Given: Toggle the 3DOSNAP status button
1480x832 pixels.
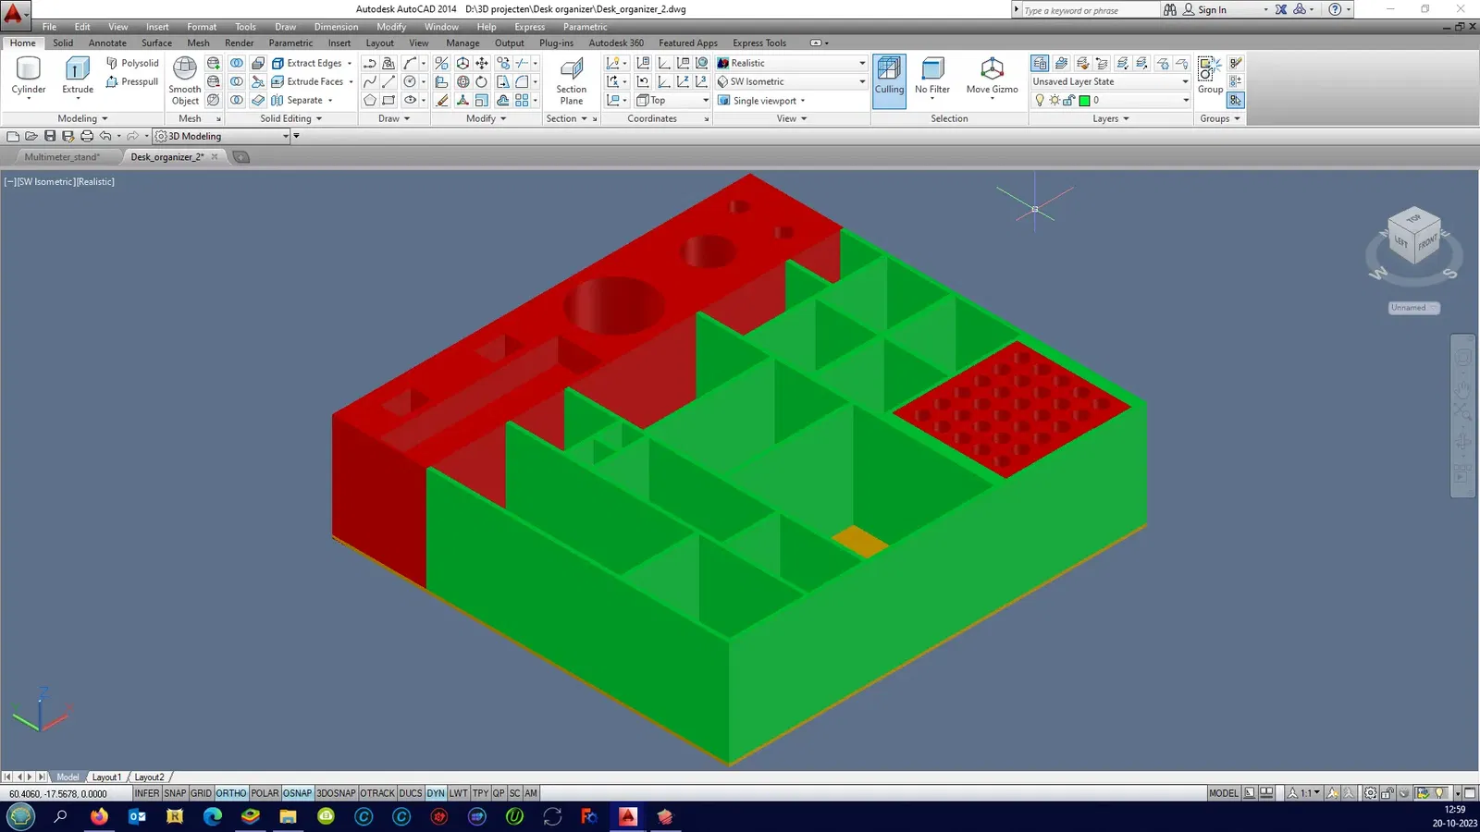Looking at the screenshot, I should pos(336,793).
